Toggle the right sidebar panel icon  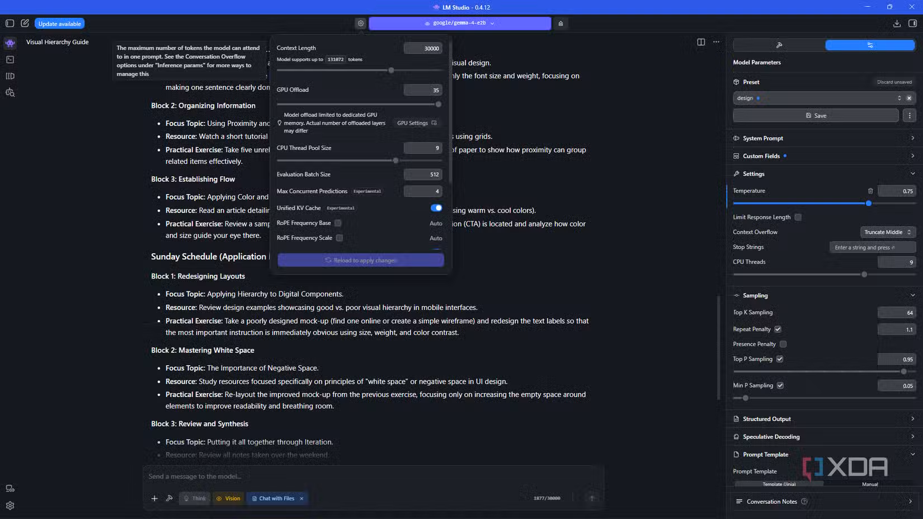click(912, 23)
